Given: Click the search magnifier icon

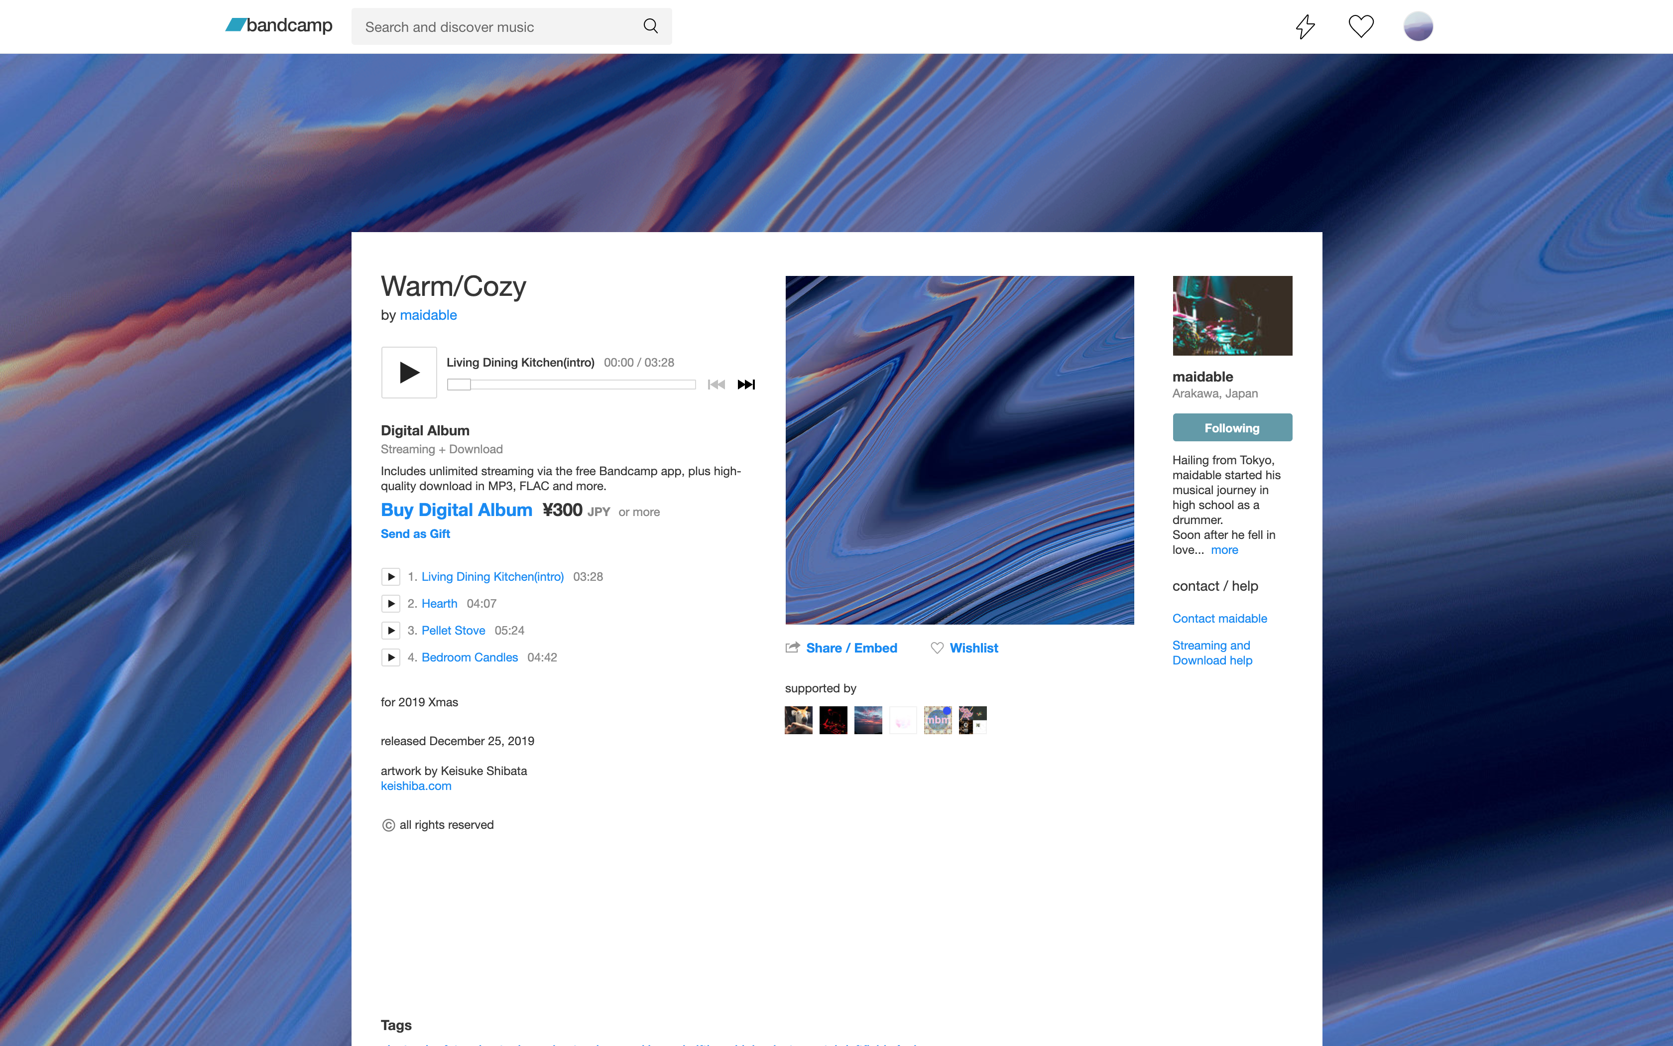Looking at the screenshot, I should click(650, 26).
